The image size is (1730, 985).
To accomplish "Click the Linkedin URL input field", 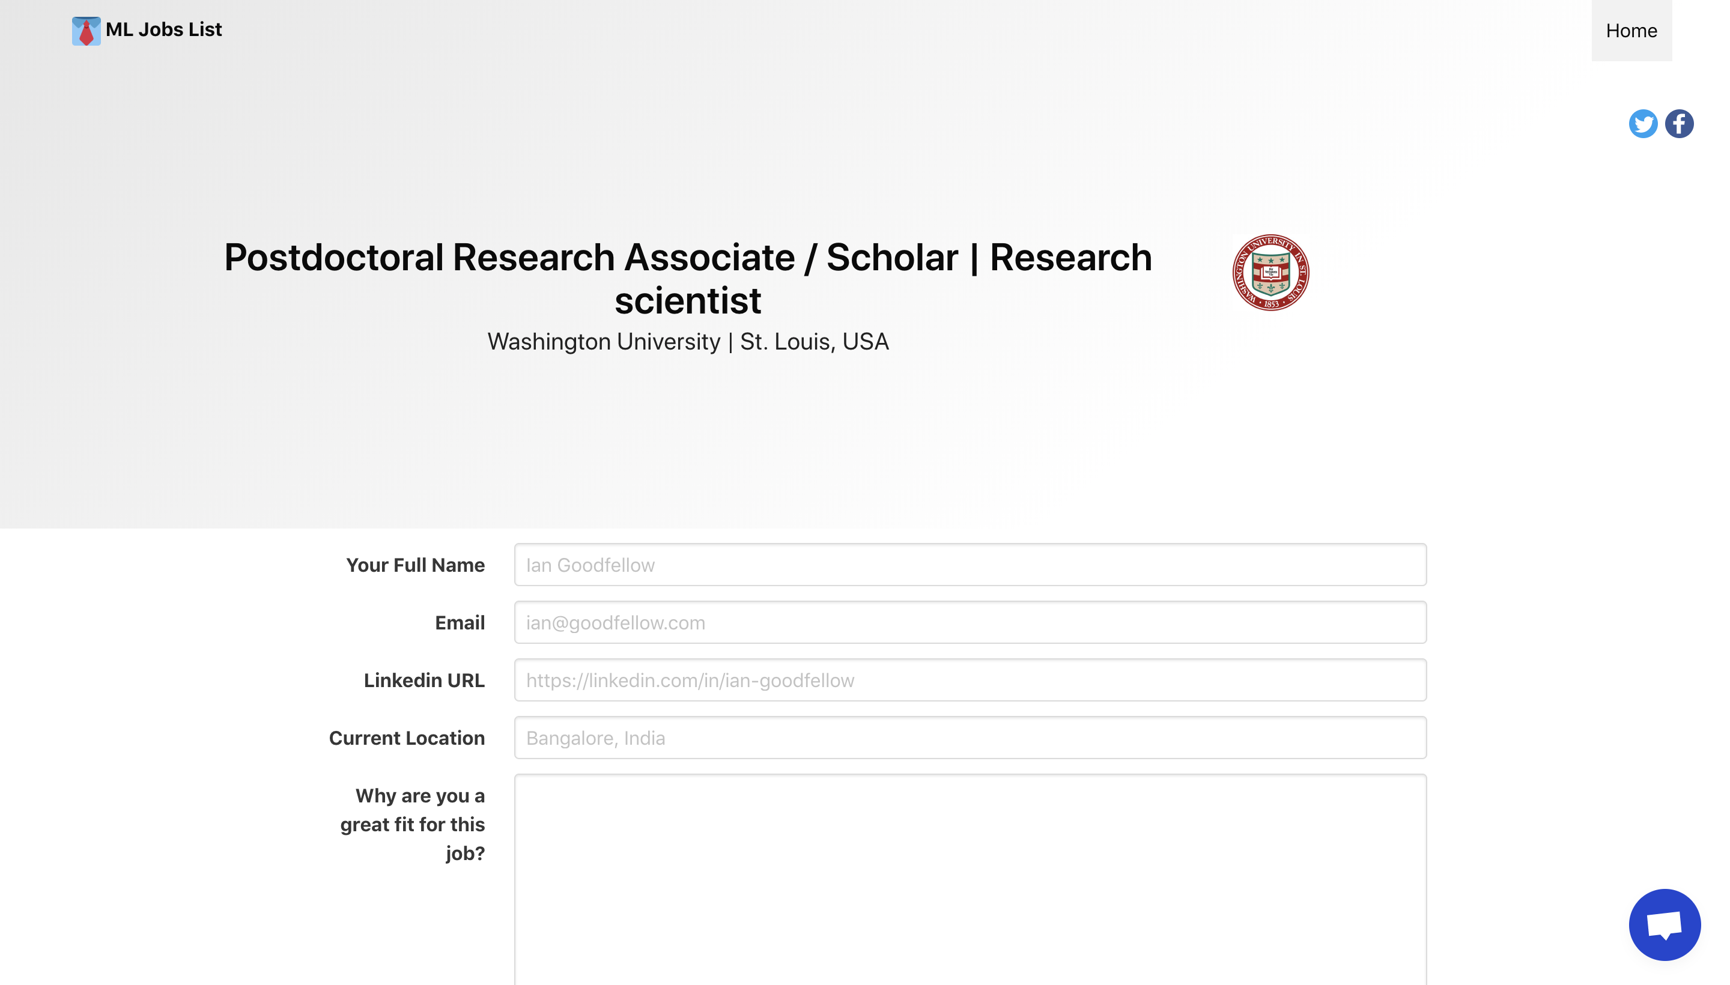I will pyautogui.click(x=970, y=680).
